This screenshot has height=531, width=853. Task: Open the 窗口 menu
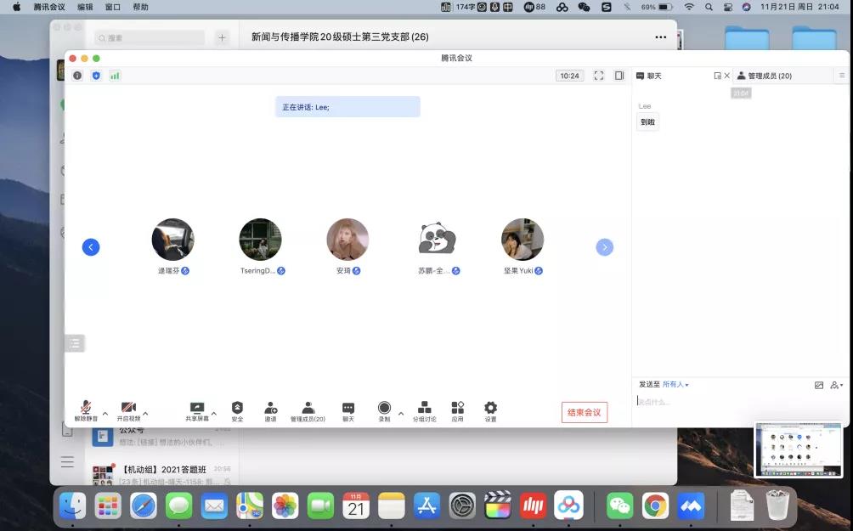point(113,7)
